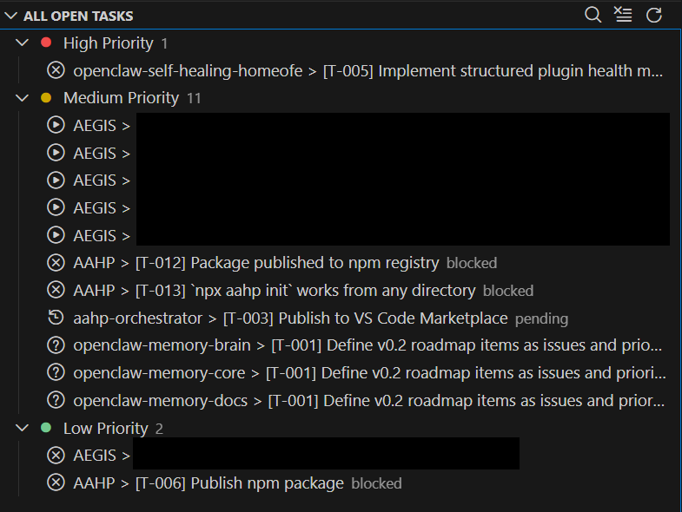Click the red High Priority dot
Screen dimensions: 682x512
pos(46,43)
